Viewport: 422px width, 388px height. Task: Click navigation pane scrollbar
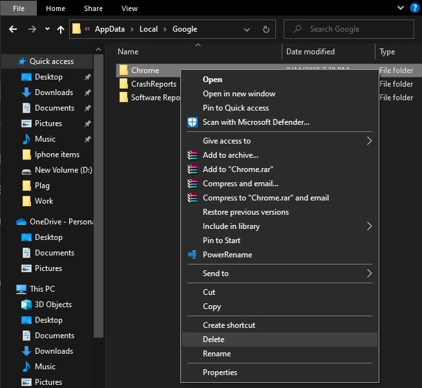pos(98,196)
